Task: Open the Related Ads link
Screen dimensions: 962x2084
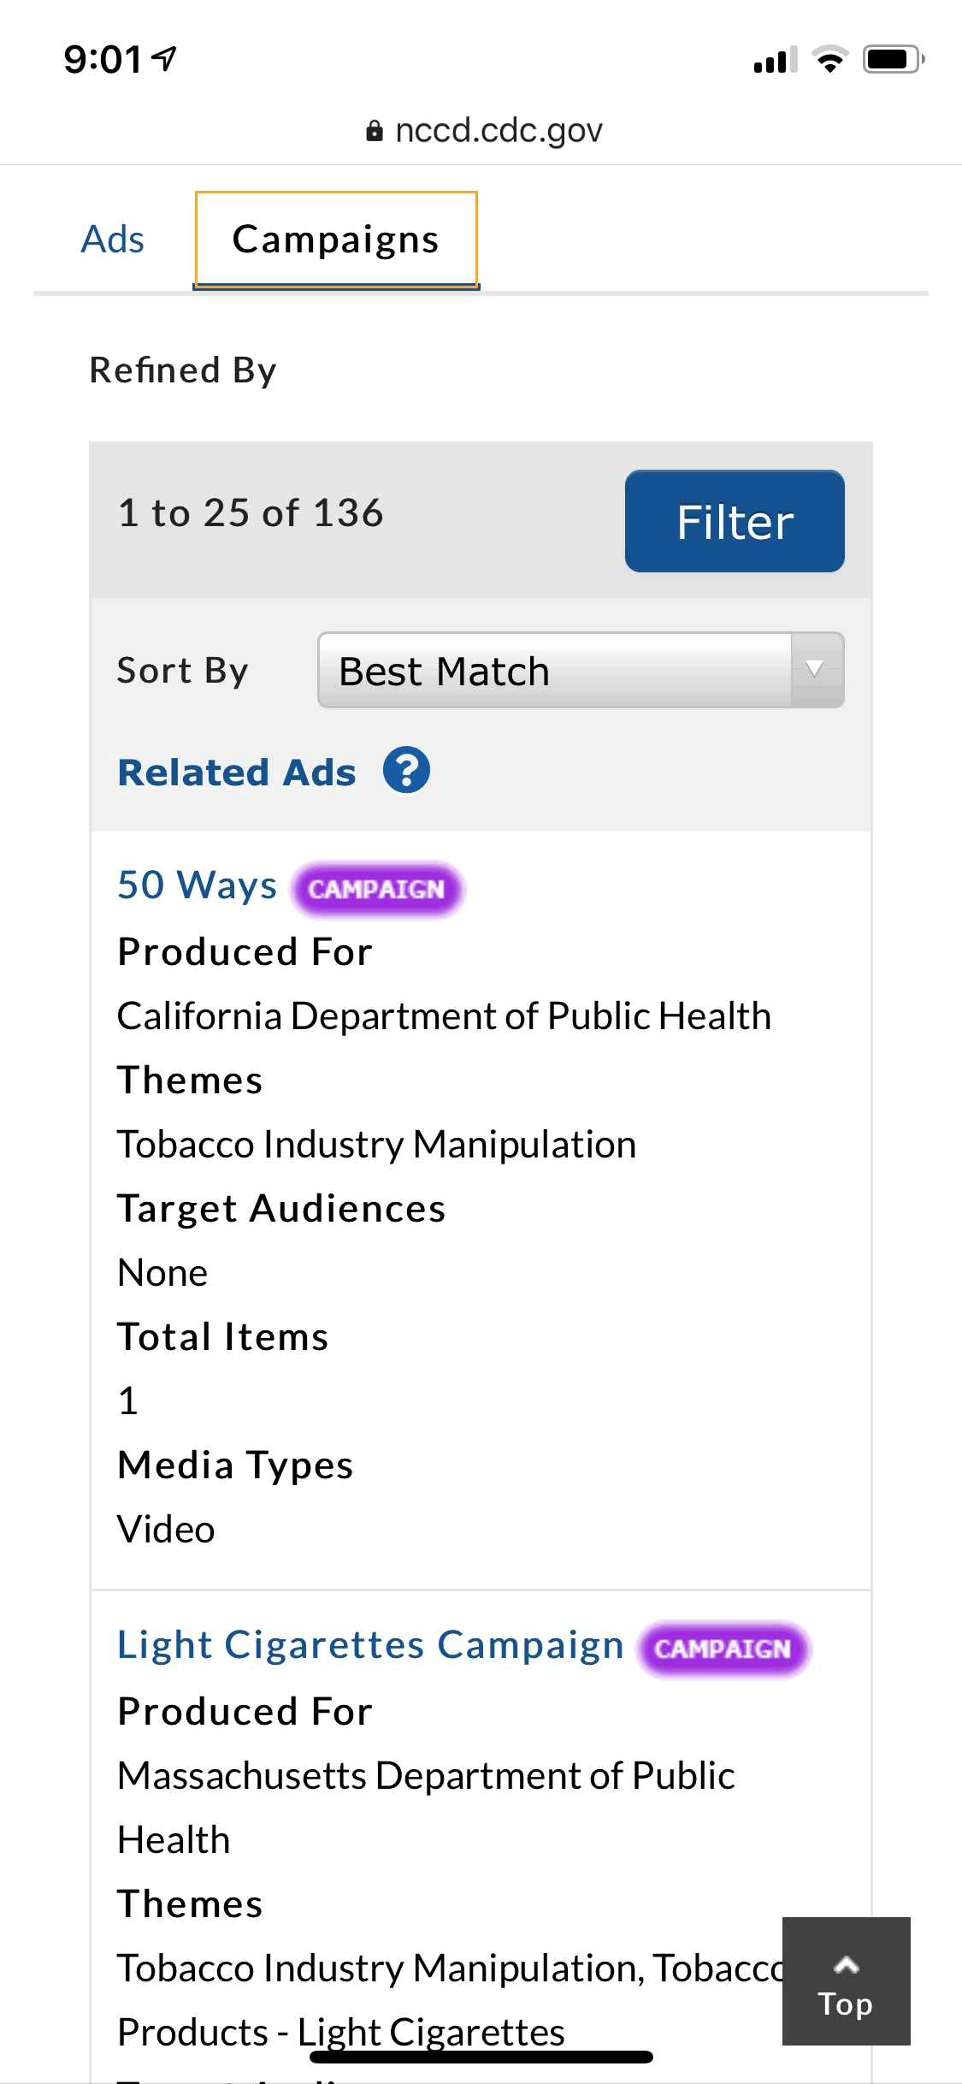Action: click(x=237, y=773)
